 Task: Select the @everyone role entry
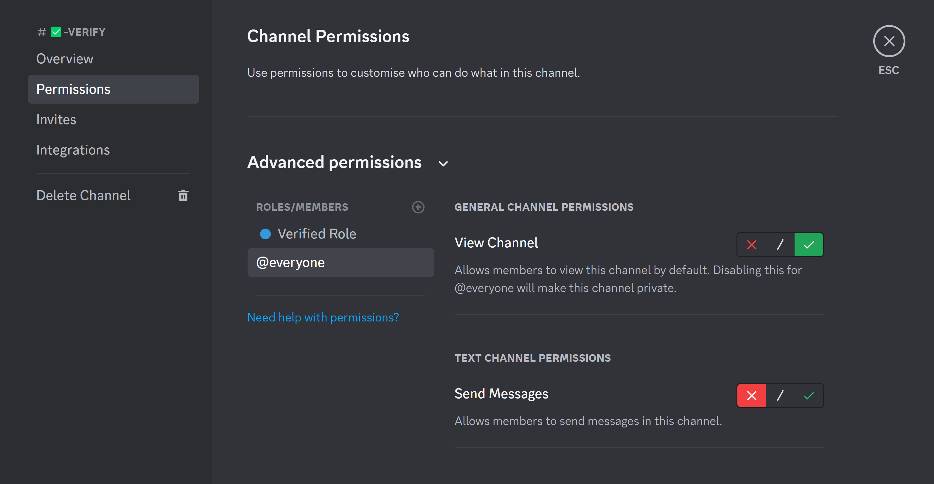pyautogui.click(x=341, y=263)
